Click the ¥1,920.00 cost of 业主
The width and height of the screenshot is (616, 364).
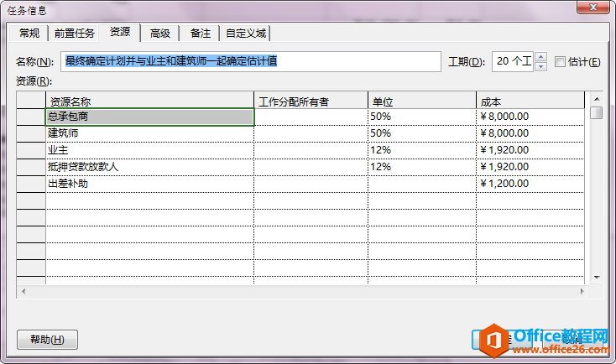pos(530,150)
